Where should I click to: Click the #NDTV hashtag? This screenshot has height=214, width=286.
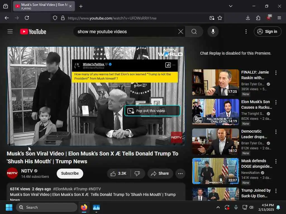[94, 189]
